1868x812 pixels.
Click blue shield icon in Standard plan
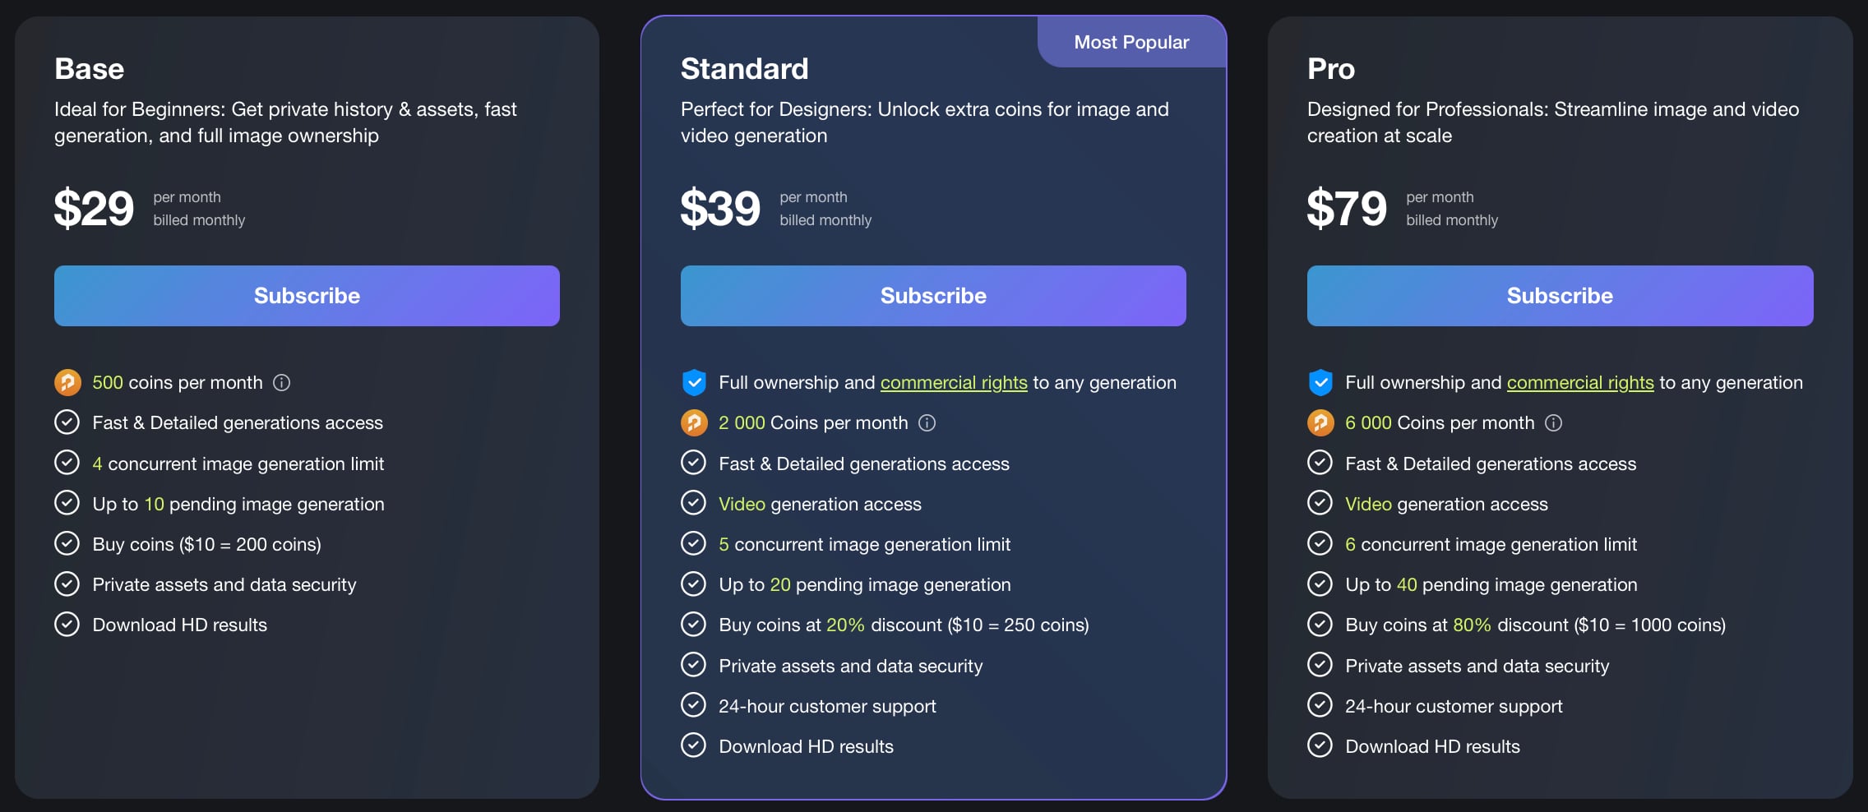point(694,382)
